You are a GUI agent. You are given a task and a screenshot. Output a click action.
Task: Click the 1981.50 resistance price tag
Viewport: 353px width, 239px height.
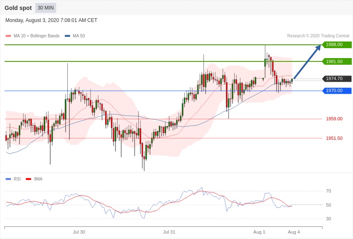click(337, 61)
